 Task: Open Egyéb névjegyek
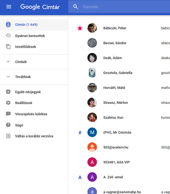[34, 92]
